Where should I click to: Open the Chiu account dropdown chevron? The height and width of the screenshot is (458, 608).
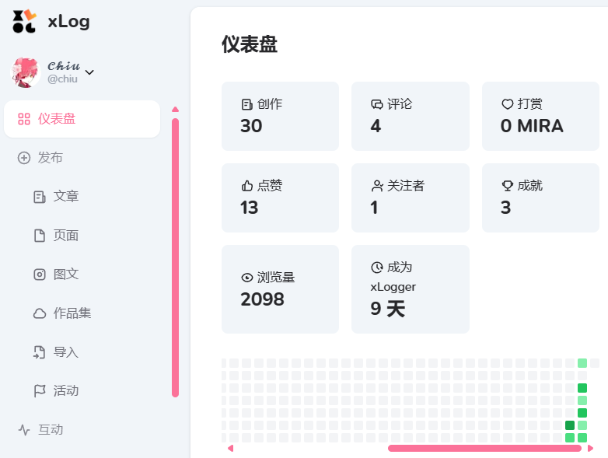(x=89, y=72)
